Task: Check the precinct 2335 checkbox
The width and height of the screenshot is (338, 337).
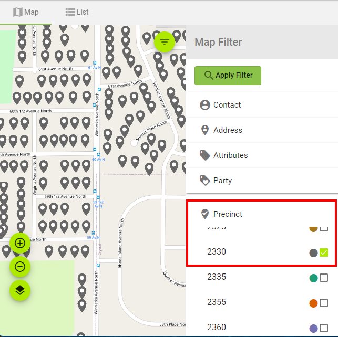Action: pyautogui.click(x=324, y=278)
